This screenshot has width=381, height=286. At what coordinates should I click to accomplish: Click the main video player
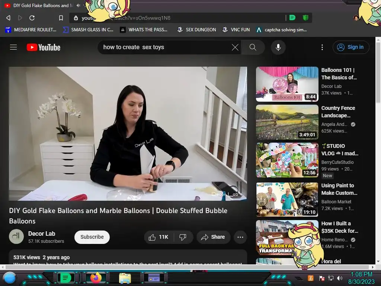(128, 134)
